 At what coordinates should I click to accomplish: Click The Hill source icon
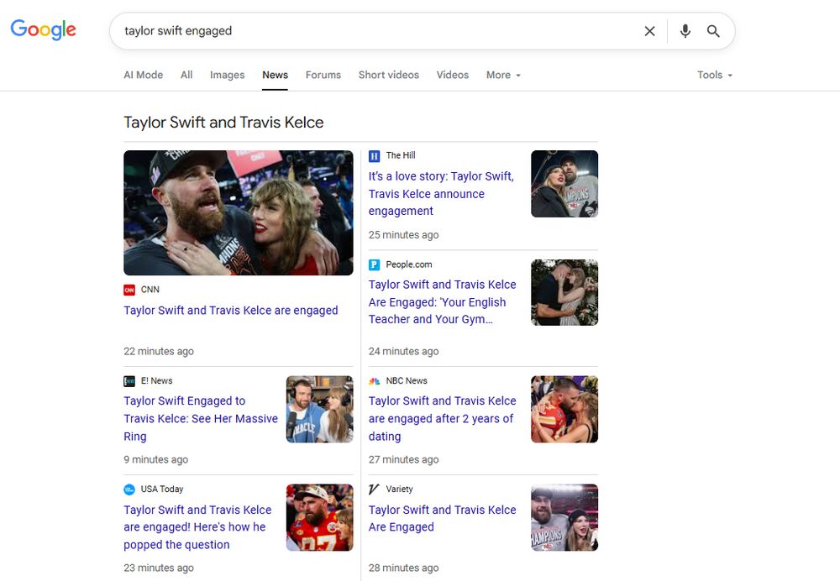click(375, 155)
